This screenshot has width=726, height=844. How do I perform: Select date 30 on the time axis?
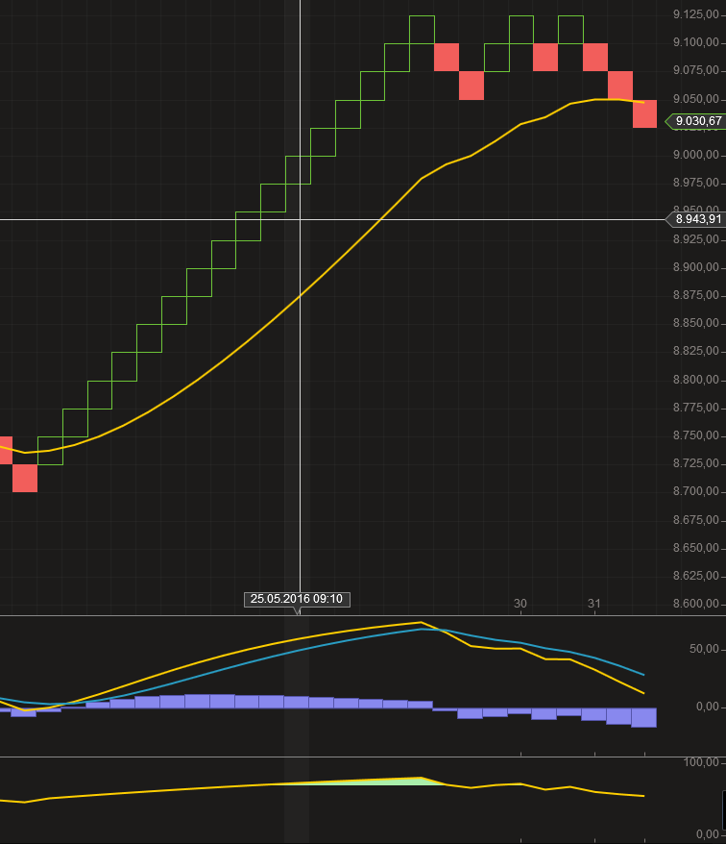point(520,604)
